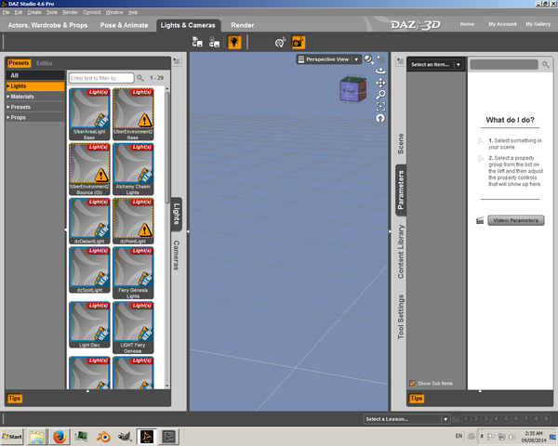
Task: Select the UberAreaLight Base thumbnail
Action: point(89,113)
